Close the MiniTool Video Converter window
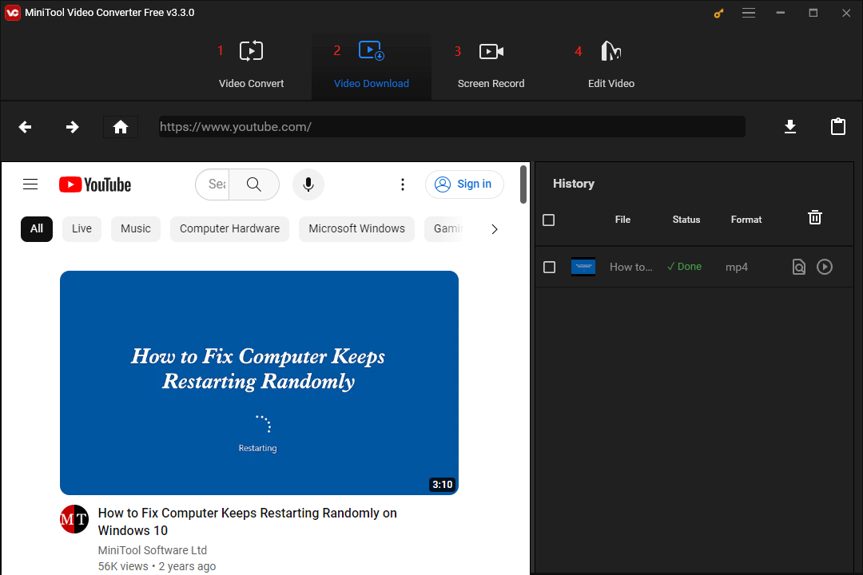 tap(846, 13)
